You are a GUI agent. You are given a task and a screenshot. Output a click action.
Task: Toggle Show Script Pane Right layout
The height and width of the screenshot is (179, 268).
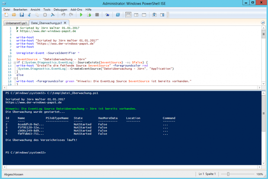pos(136,15)
